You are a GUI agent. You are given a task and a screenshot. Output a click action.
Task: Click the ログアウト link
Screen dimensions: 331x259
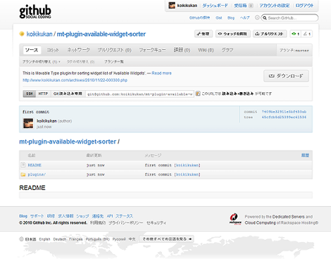coord(304,6)
